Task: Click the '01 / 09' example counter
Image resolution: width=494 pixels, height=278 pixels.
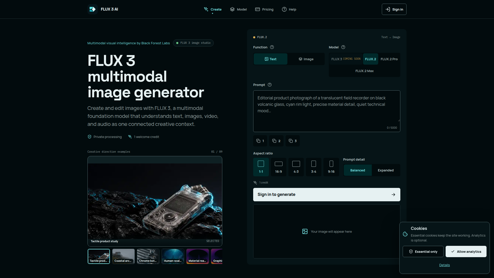Action: pyautogui.click(x=217, y=152)
